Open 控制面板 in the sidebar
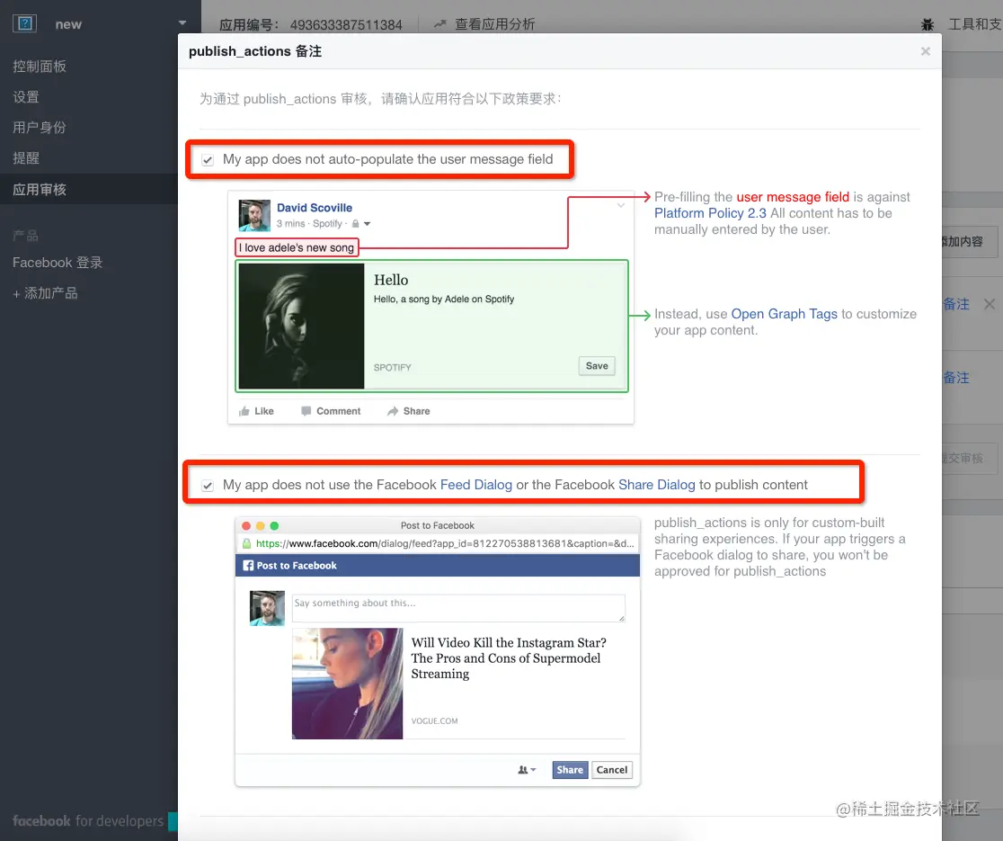Viewport: 1003px width, 841px height. (40, 67)
